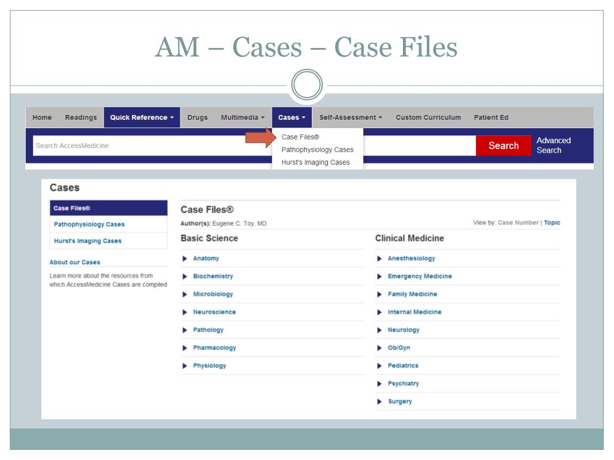Screen dimensions: 614x460
Task: Open the Self-Assessment dropdown menu
Action: click(350, 117)
